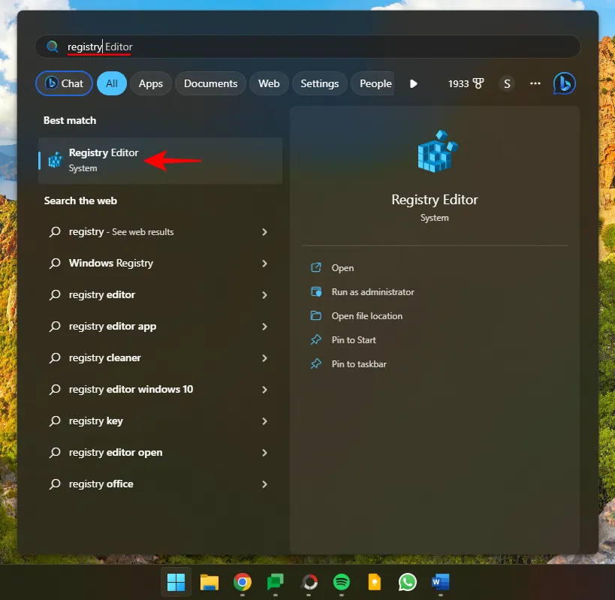Click search icon beside 'Windows Registry'
615x600 pixels.
[x=55, y=263]
